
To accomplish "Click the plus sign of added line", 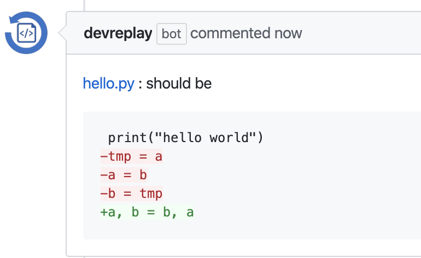I will tap(104, 213).
